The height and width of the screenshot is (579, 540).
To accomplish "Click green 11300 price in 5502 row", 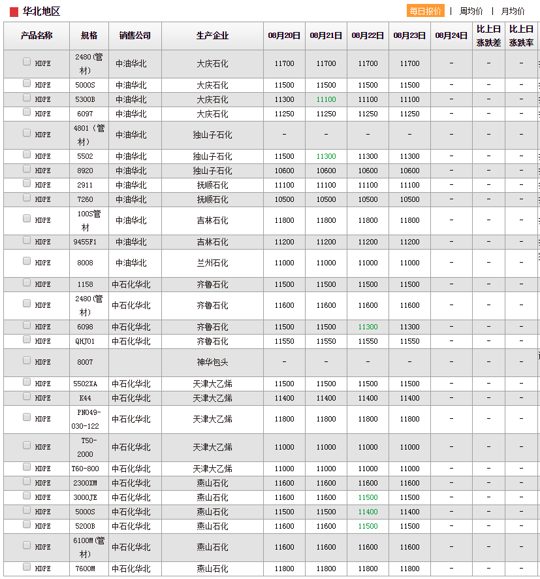I will tap(326, 157).
